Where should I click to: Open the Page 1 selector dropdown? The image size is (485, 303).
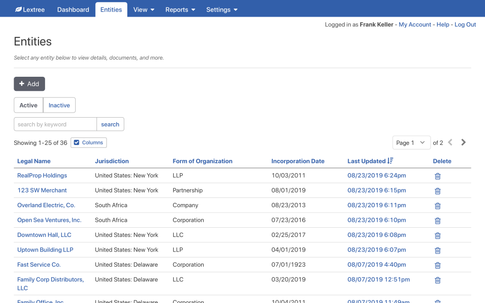(x=411, y=142)
